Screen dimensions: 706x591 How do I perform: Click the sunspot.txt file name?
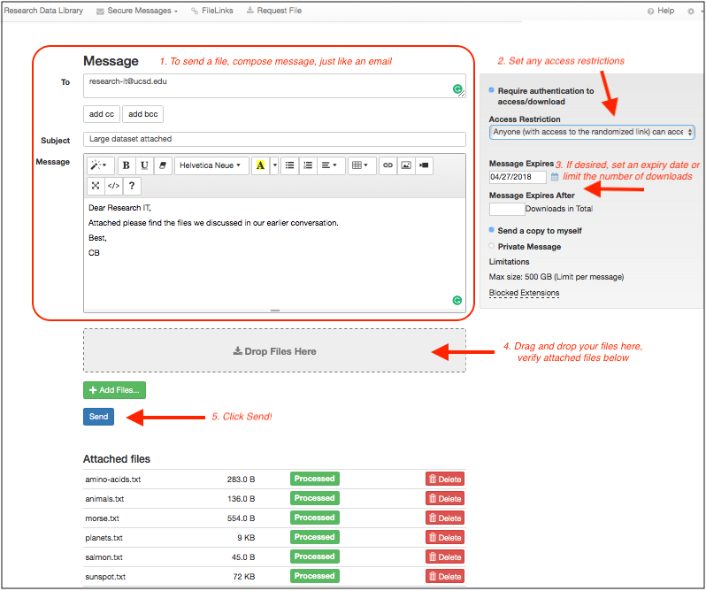click(x=105, y=577)
